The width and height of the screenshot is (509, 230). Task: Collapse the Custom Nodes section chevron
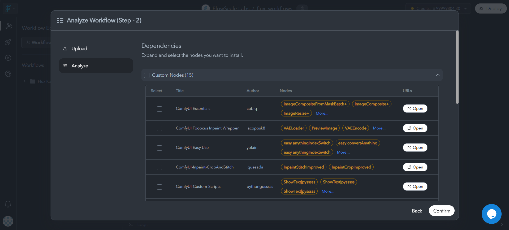point(438,75)
